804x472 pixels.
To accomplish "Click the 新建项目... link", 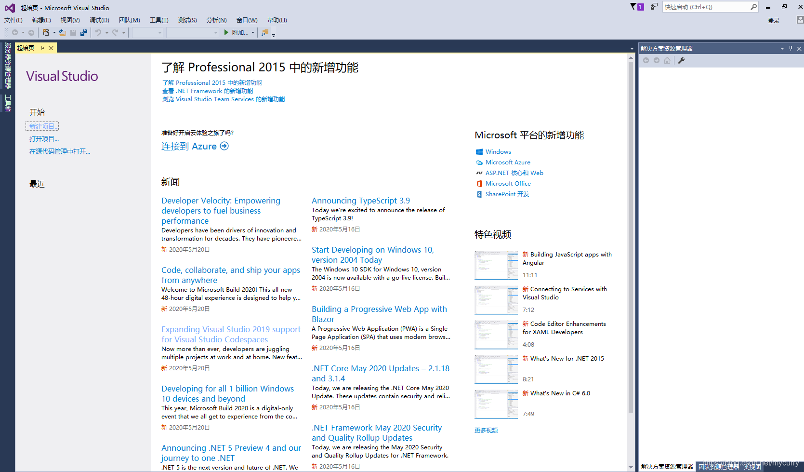I will point(42,126).
